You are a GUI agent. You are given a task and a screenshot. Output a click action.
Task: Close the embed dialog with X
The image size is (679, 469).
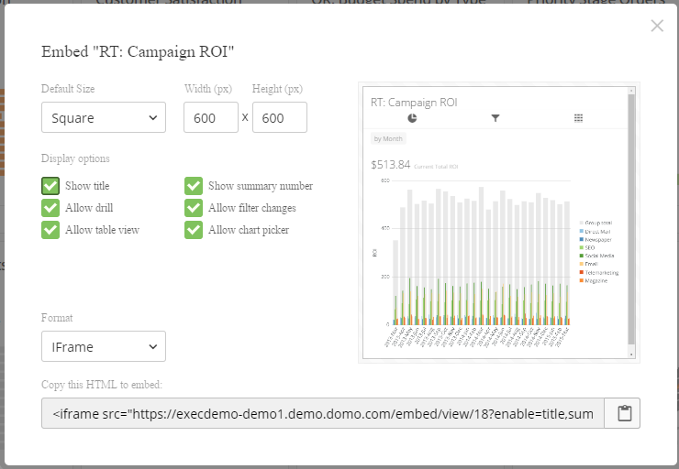tap(657, 26)
